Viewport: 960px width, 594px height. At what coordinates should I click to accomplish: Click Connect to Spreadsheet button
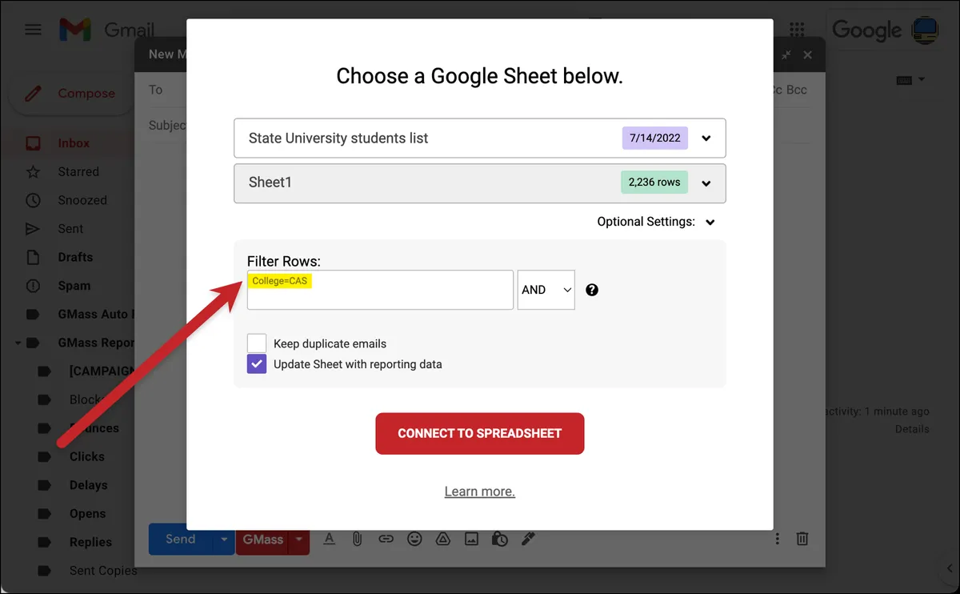[480, 433]
